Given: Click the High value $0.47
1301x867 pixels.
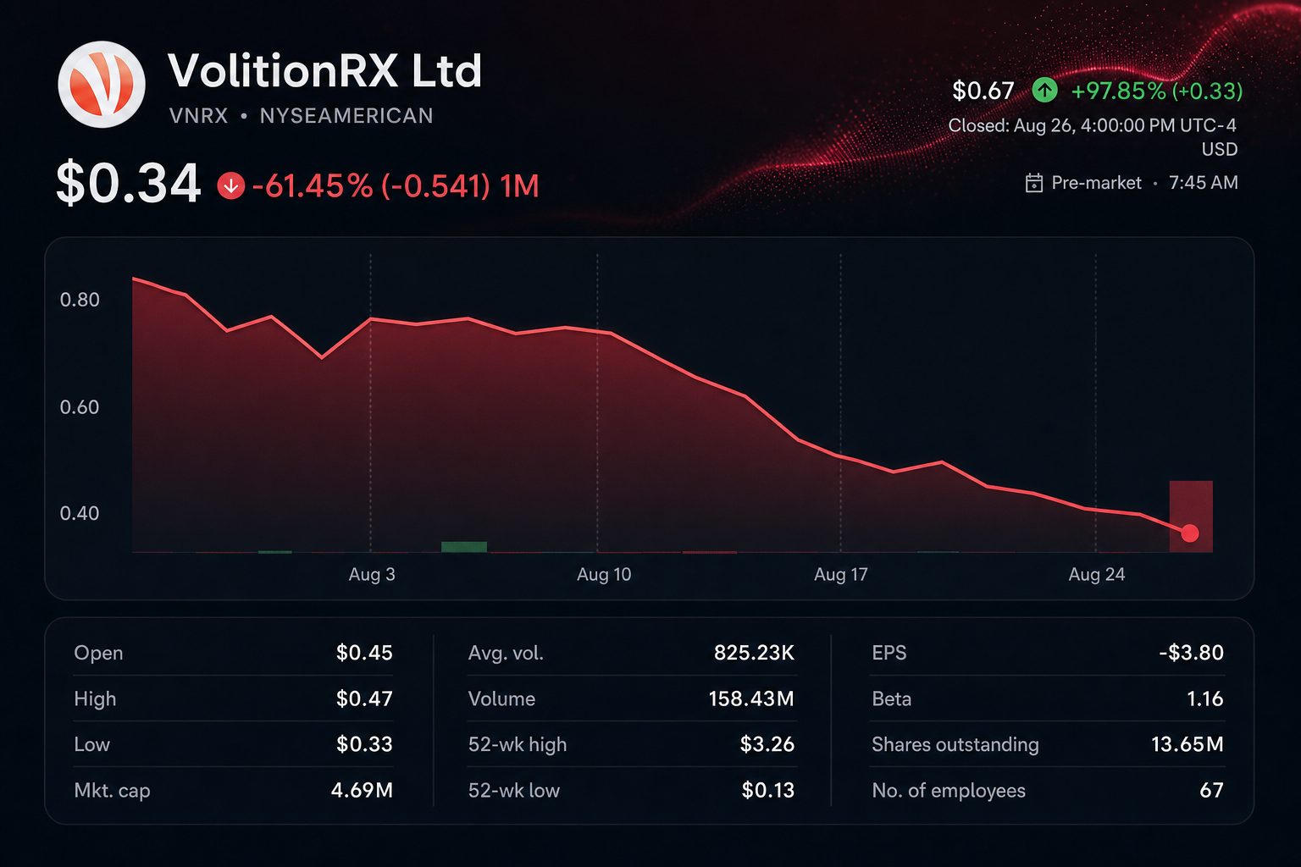Looking at the screenshot, I should coord(364,699).
